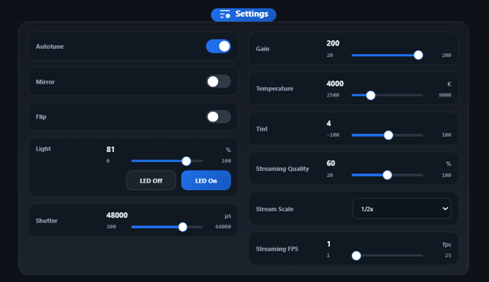Click the Shutter value 48000

point(117,215)
